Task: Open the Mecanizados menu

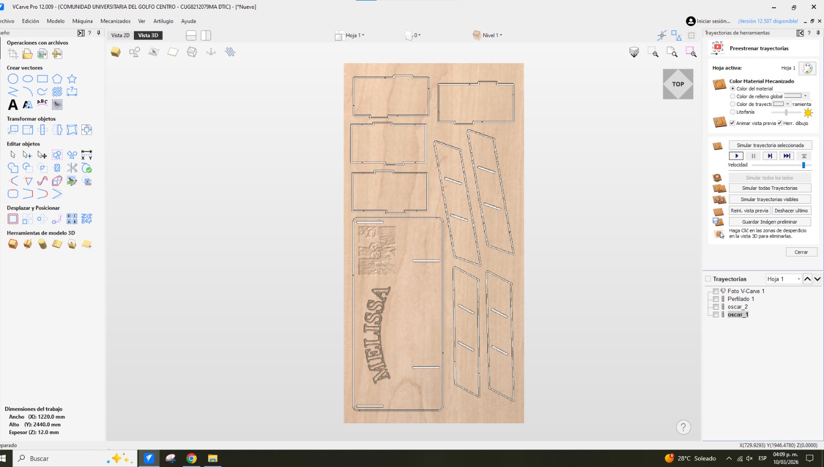Action: coord(115,21)
